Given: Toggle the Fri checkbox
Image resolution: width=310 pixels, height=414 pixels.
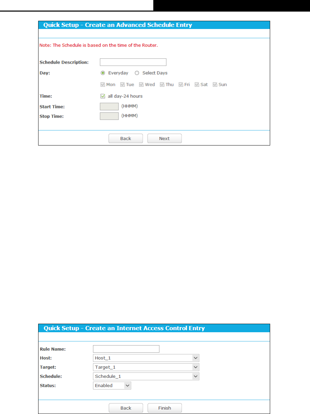Looking at the screenshot, I should point(181,85).
